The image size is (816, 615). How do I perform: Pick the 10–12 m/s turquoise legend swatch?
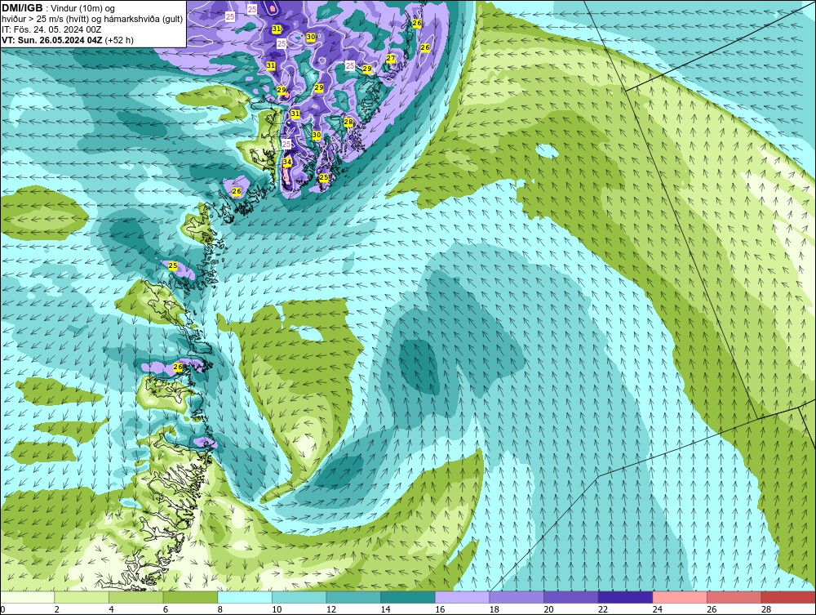pos(299,597)
